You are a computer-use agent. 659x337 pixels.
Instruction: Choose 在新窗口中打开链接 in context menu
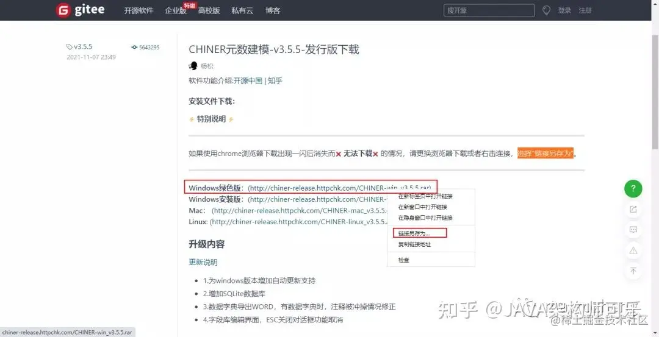pos(423,207)
